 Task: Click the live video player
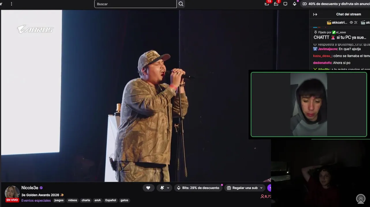(x=136, y=96)
